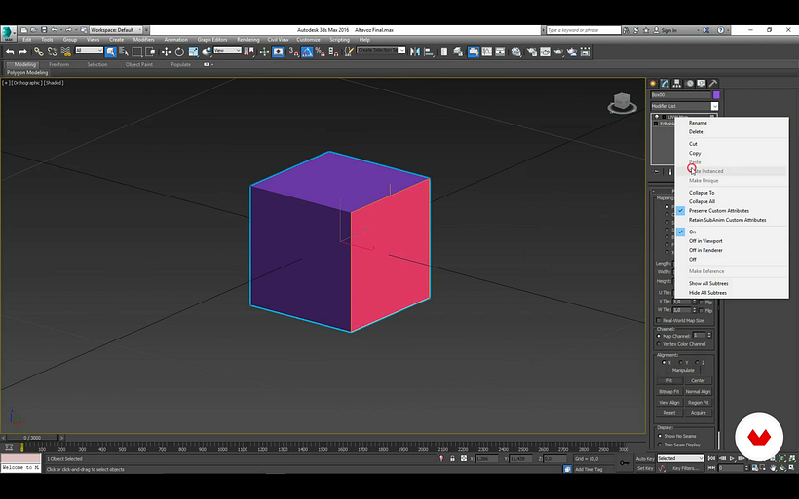The image size is (799, 499).
Task: Click the Play Animation button
Action: click(x=732, y=458)
